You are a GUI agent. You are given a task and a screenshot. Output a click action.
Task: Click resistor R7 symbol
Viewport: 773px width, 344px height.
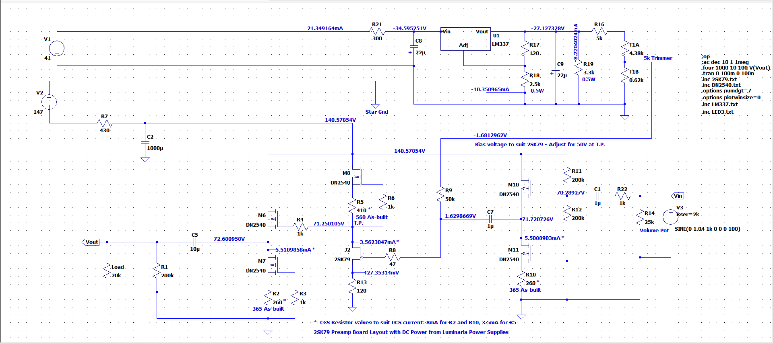pyautogui.click(x=105, y=123)
